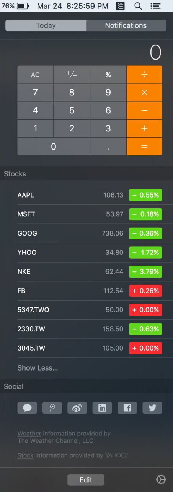Switch to the Notifications tab
Viewport: 173px width, 492px height.
coord(126,25)
